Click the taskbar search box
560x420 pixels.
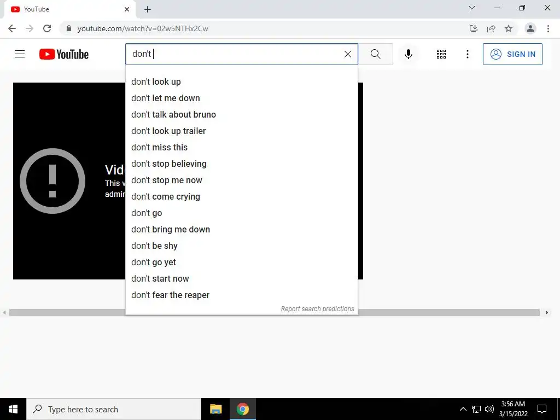(114, 409)
